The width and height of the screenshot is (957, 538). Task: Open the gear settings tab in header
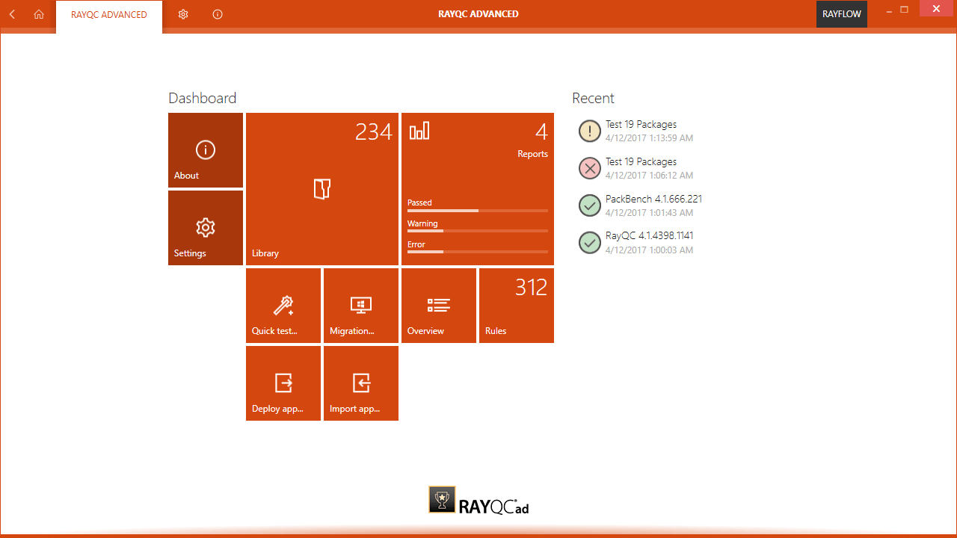pos(183,14)
